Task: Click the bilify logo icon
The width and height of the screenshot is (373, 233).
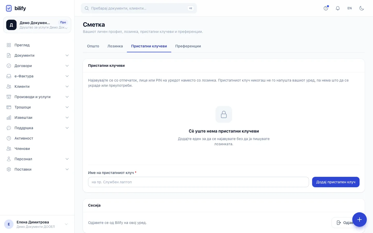Action: 9,8
